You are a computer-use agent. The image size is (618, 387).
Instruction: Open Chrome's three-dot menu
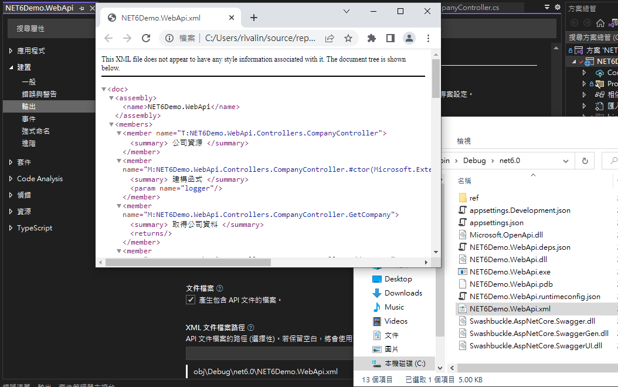(428, 38)
